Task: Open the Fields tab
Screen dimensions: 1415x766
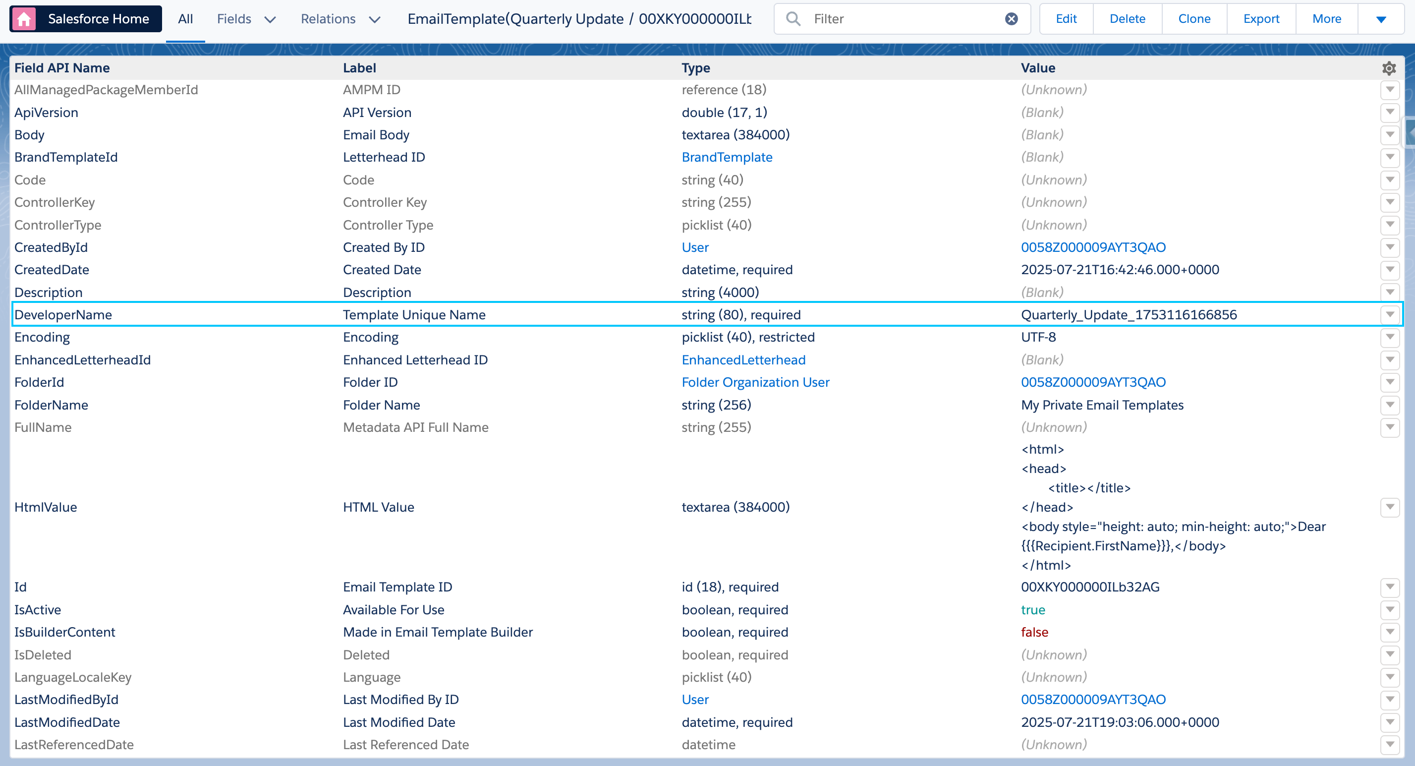Action: click(234, 19)
